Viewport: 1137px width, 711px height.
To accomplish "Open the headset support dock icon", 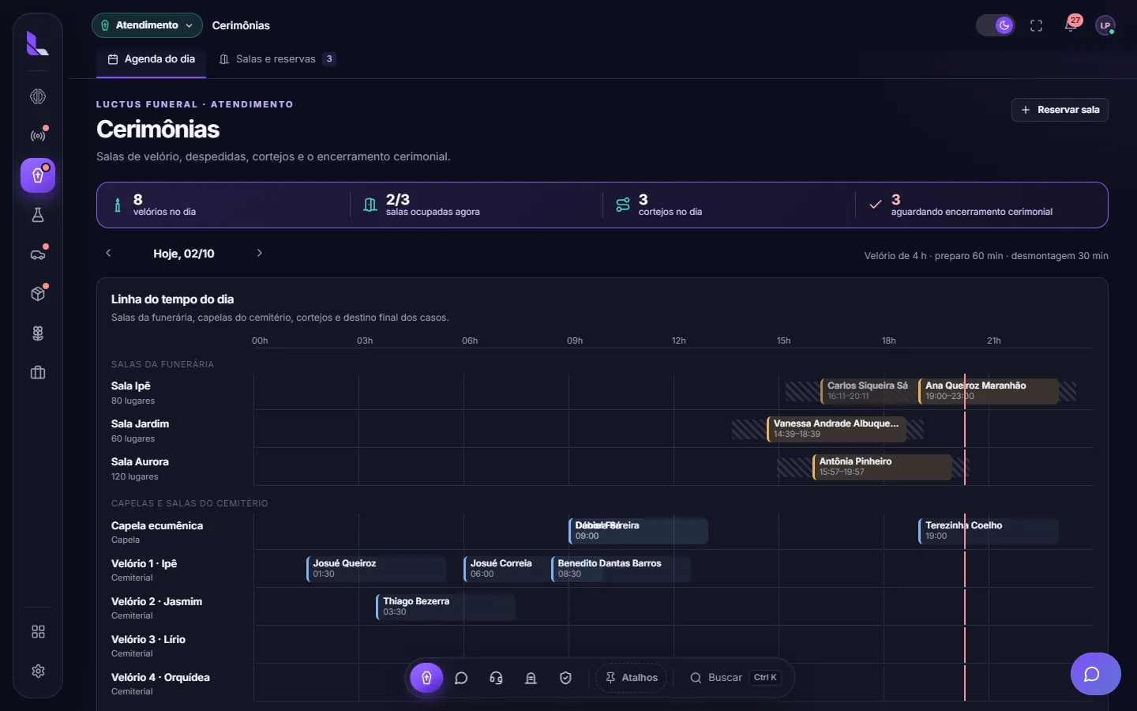I will tap(496, 678).
